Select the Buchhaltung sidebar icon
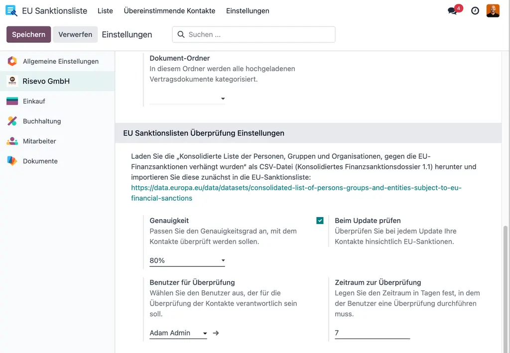This screenshot has width=510, height=353. tap(11, 120)
